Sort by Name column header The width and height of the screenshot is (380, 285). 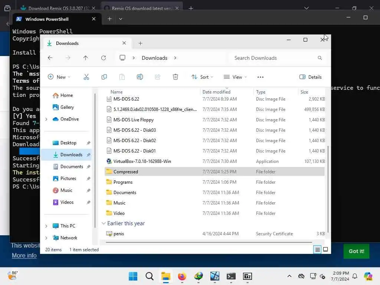pos(117,92)
